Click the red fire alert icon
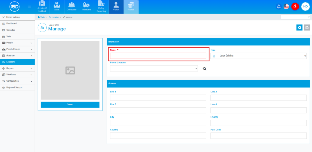 [x=295, y=7]
